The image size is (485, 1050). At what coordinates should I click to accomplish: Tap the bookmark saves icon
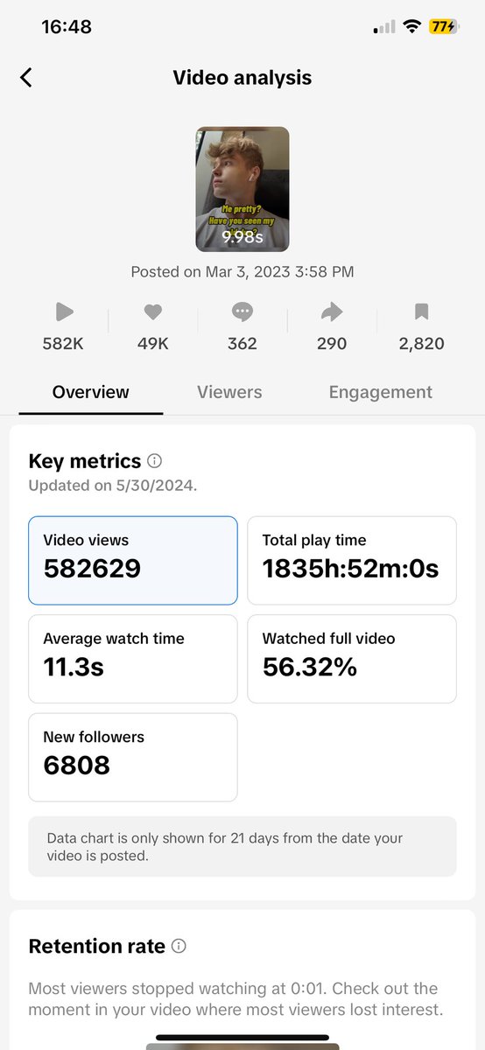tap(421, 311)
